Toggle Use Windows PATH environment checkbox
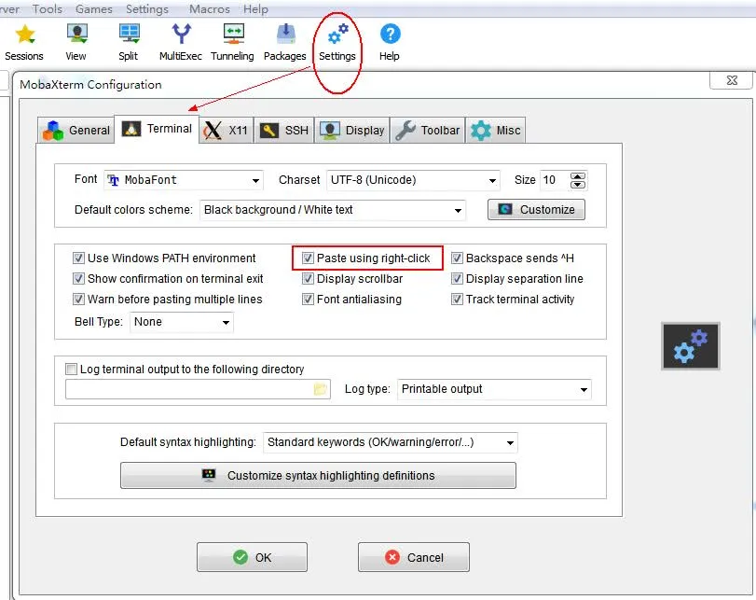The image size is (756, 600). coord(78,258)
